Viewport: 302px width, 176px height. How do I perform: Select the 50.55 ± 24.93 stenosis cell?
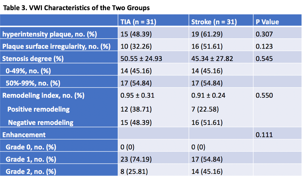[x=141, y=59]
